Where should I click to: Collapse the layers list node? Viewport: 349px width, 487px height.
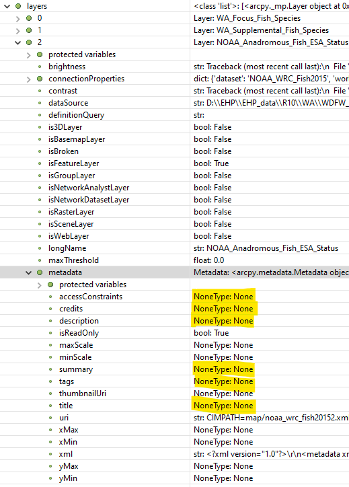[7, 6]
